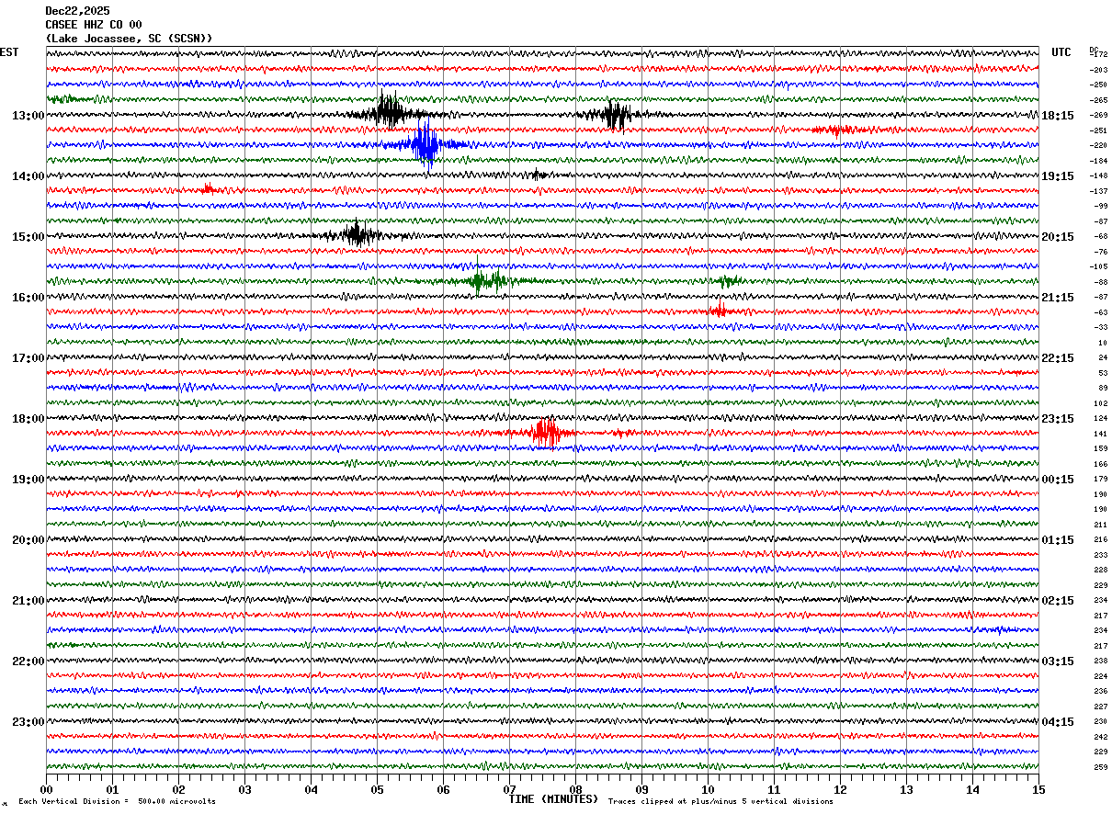Click the UTC timezone label
Viewport: 1112px width, 814px height.
(x=1061, y=52)
